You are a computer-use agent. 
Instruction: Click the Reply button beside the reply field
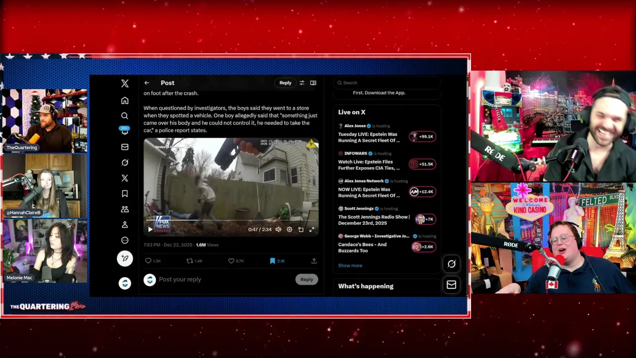pyautogui.click(x=307, y=279)
